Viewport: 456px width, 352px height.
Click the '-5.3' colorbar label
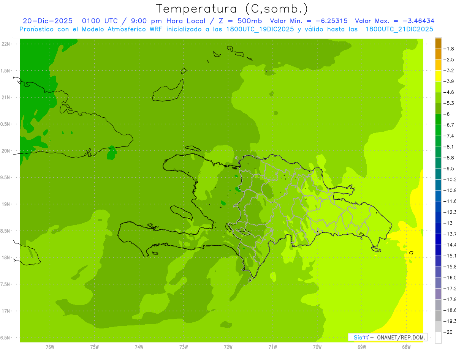click(x=449, y=103)
